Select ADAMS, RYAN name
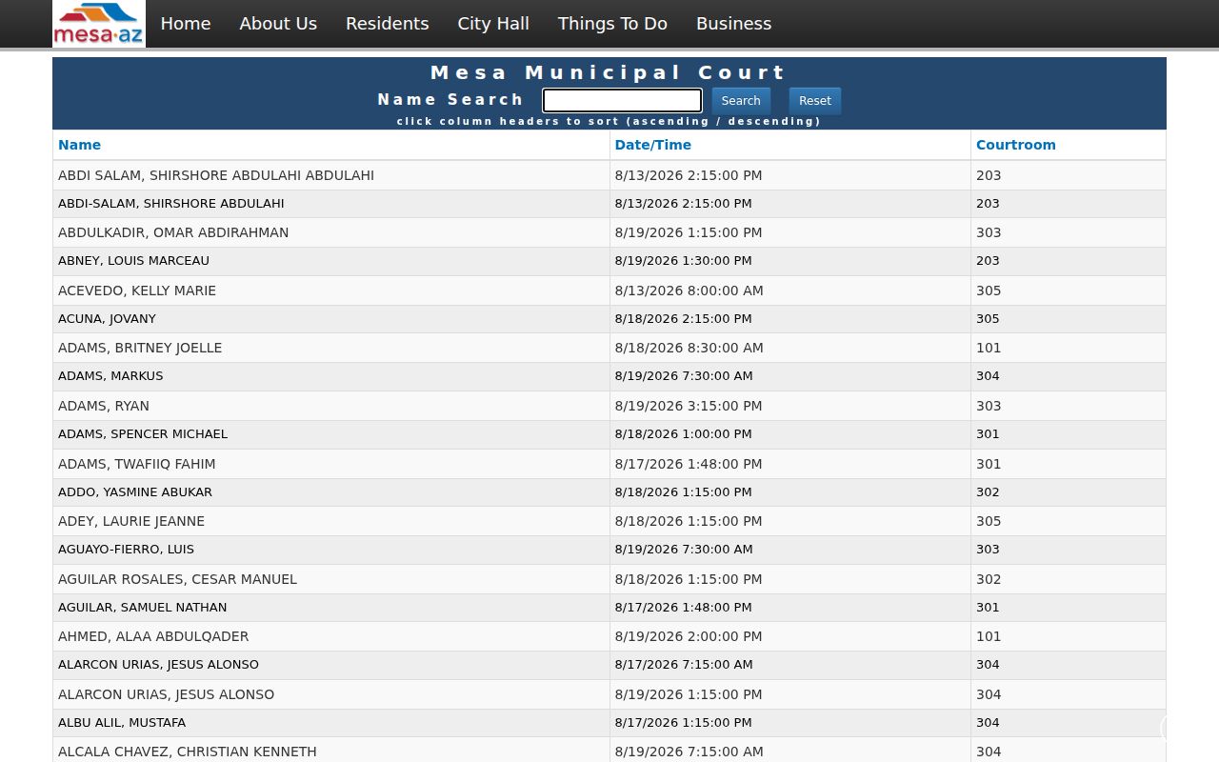The width and height of the screenshot is (1219, 762). click(x=104, y=406)
